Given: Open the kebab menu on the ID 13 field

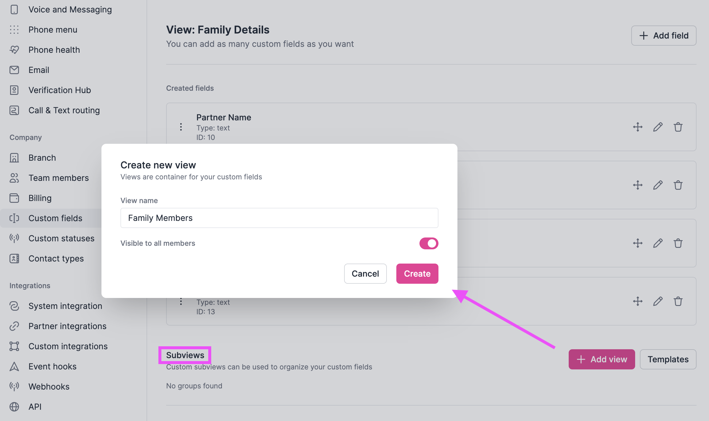Looking at the screenshot, I should [181, 301].
